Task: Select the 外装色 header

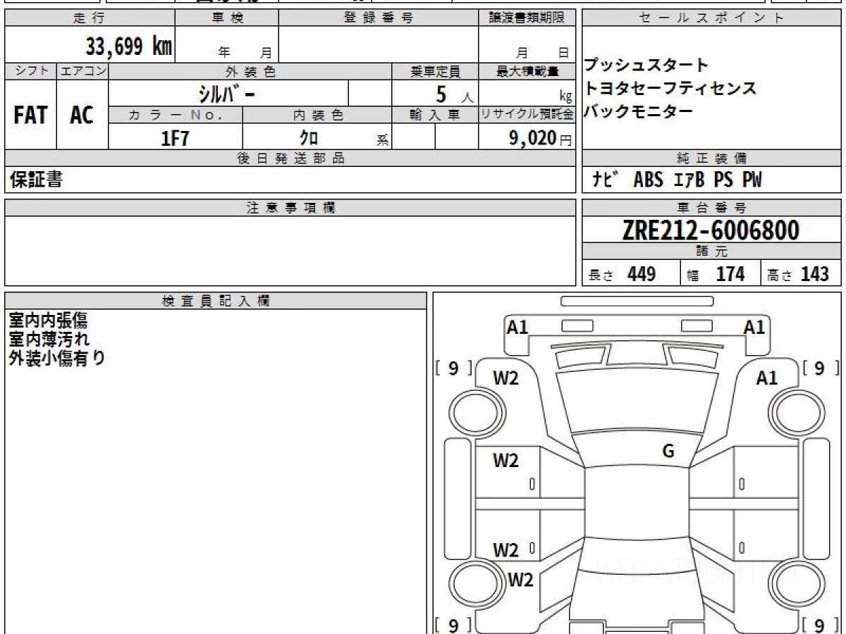Action: tap(250, 71)
